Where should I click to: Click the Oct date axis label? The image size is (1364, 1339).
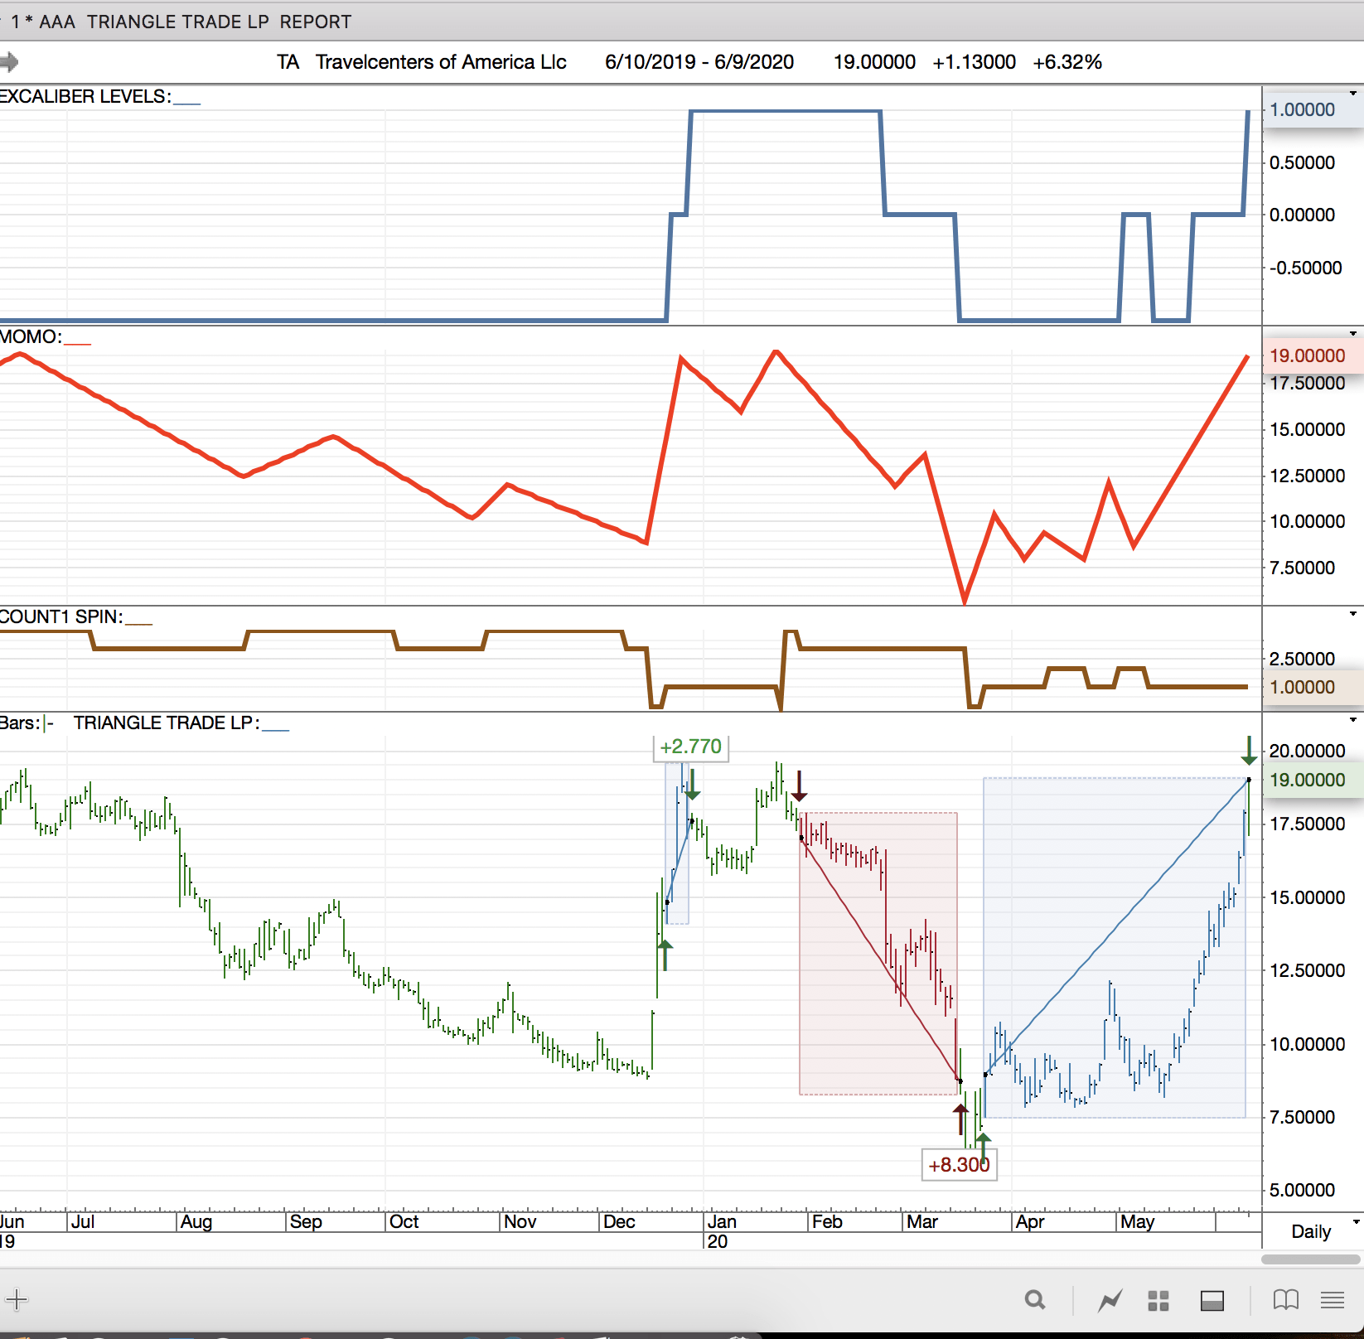click(404, 1221)
